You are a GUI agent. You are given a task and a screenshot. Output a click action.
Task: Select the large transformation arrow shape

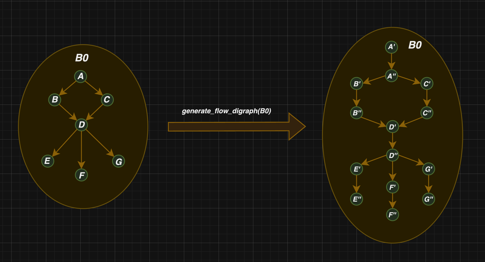[x=237, y=126]
